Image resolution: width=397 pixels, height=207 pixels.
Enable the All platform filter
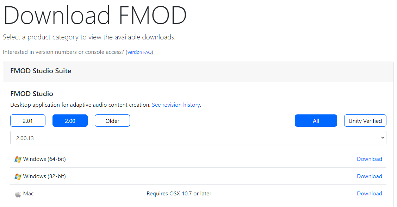[x=316, y=120]
